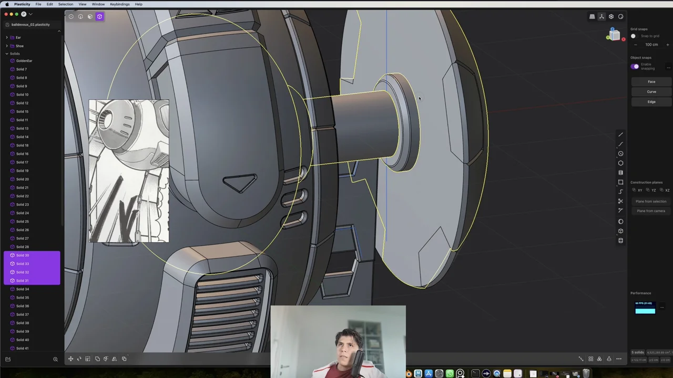Select the solid selection mode icon

99,16
